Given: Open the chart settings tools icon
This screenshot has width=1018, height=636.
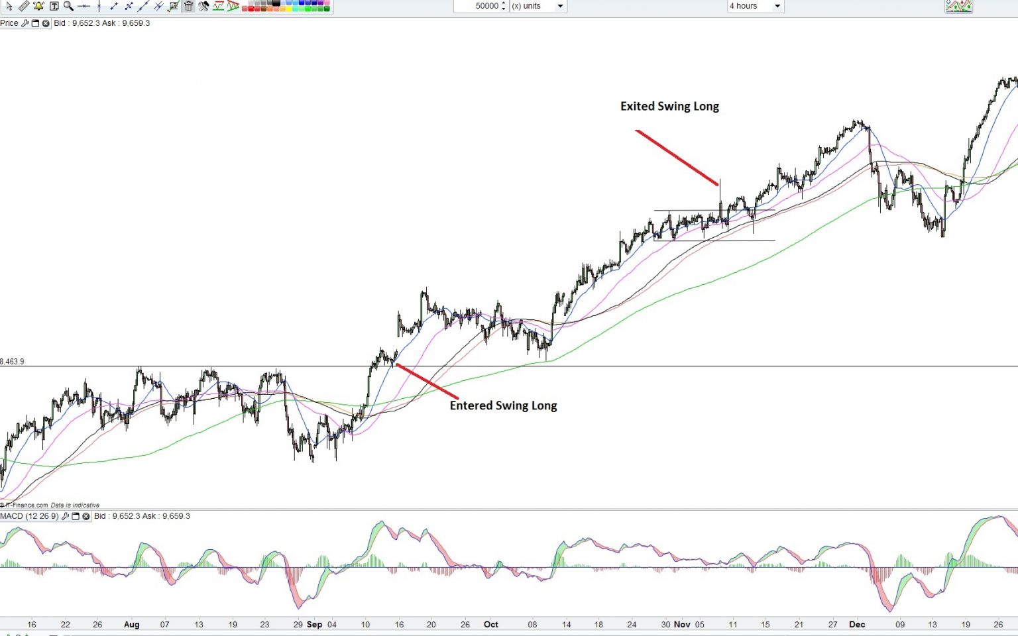Looking at the screenshot, I should [x=203, y=7].
